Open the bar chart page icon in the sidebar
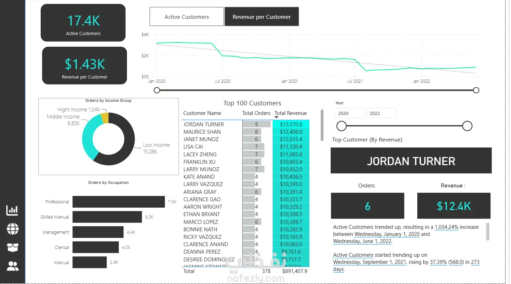Image resolution: width=511 pixels, height=284 pixels. coord(12,210)
